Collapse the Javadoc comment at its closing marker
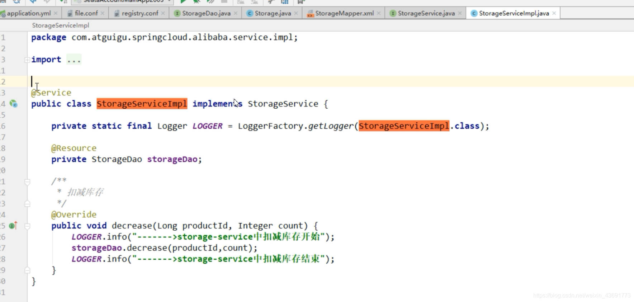 coord(27,204)
